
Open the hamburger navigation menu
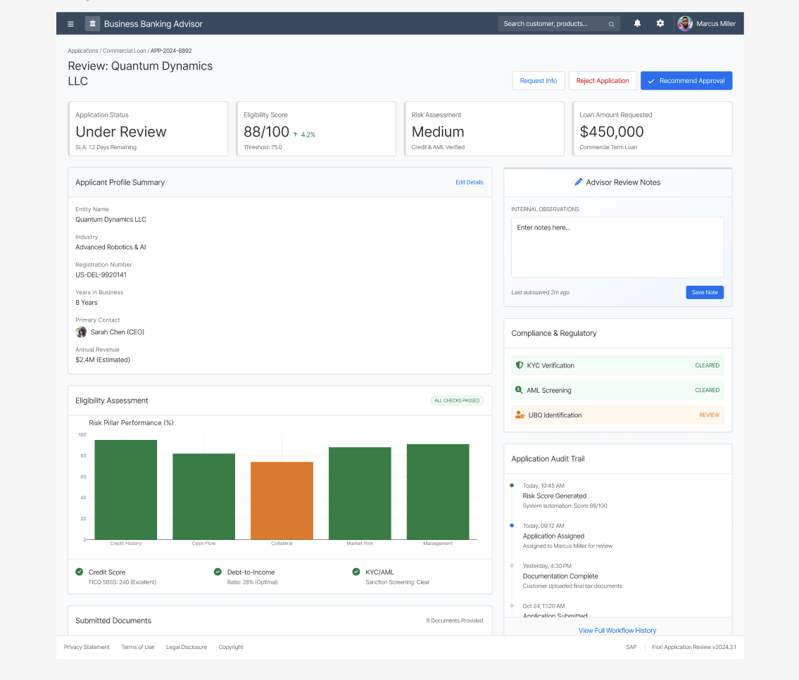pyautogui.click(x=70, y=24)
